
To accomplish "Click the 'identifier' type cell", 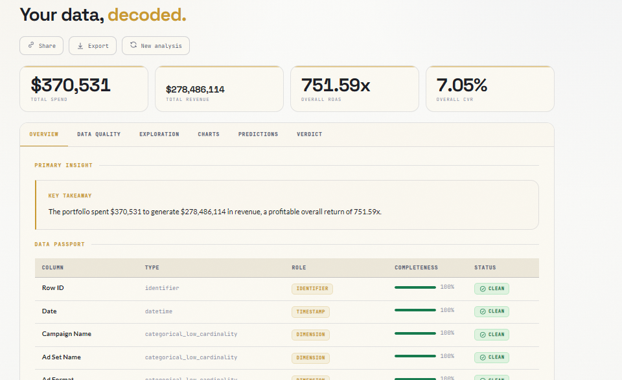I will [162, 288].
